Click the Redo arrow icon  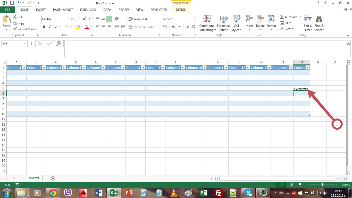coord(29,3)
